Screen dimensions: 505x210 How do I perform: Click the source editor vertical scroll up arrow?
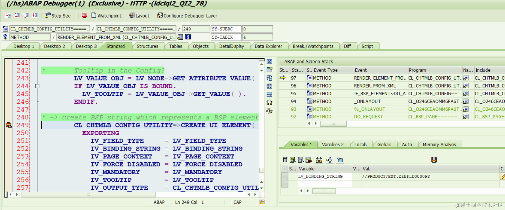pos(261,64)
